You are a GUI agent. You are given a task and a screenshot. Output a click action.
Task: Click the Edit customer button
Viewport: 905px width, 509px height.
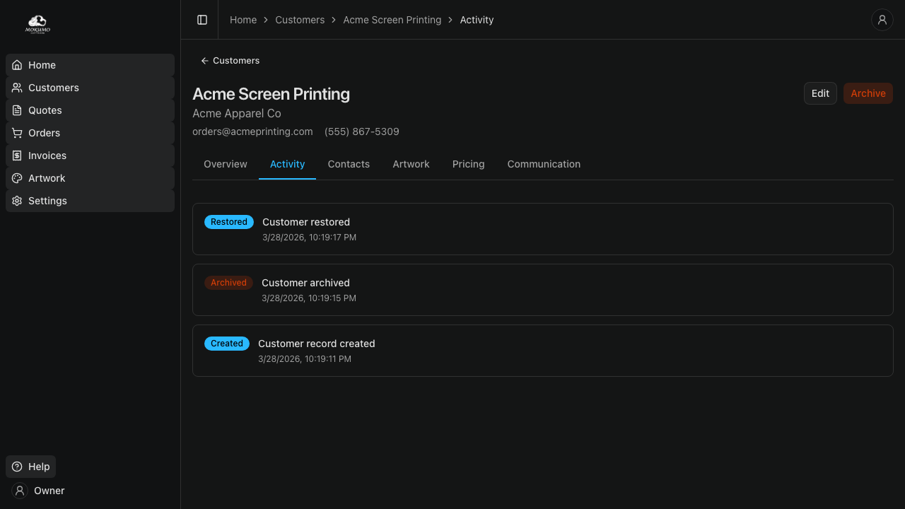click(x=820, y=93)
